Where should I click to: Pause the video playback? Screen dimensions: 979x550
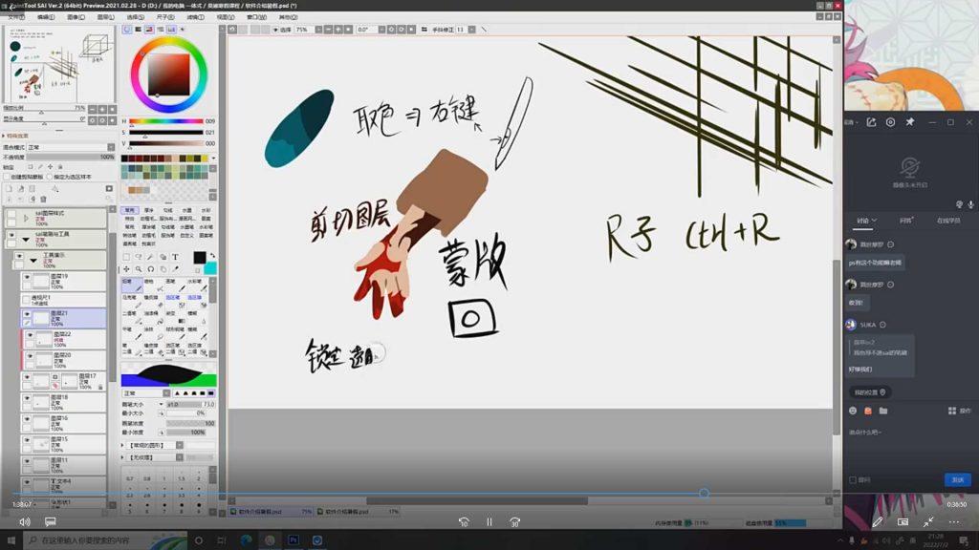point(489,522)
